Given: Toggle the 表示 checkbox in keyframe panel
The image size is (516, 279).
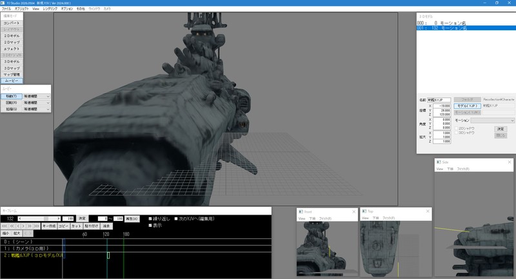Looking at the screenshot, I should click(150, 225).
